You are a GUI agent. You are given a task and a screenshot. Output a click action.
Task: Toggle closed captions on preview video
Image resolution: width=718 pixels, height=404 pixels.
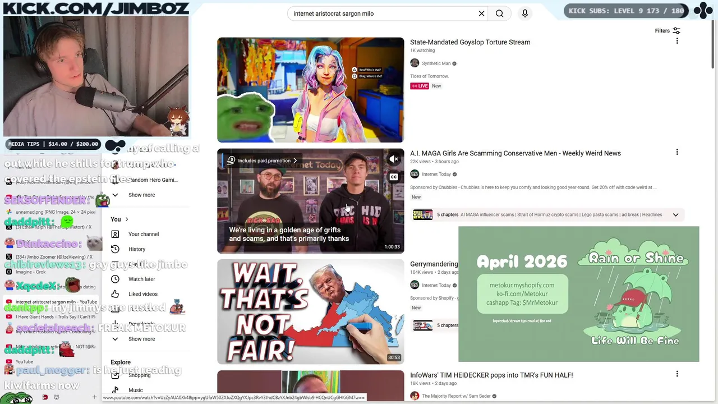click(x=394, y=177)
